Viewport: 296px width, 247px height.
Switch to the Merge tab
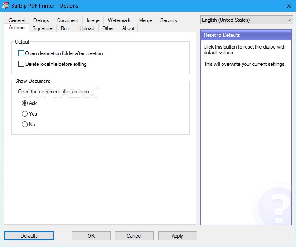point(145,20)
